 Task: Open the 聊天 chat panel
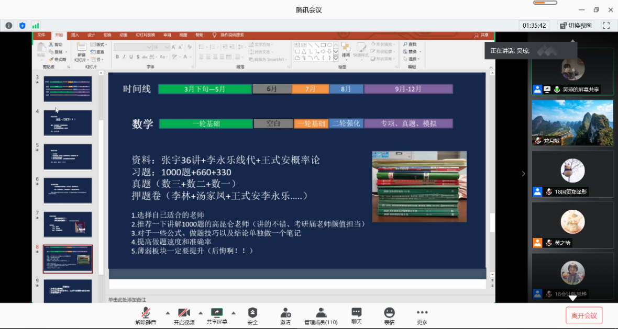pos(357,313)
